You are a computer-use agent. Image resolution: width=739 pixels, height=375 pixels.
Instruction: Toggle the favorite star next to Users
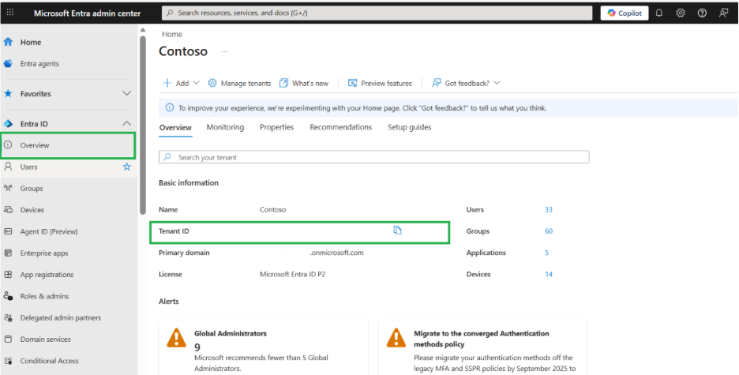coord(127,167)
